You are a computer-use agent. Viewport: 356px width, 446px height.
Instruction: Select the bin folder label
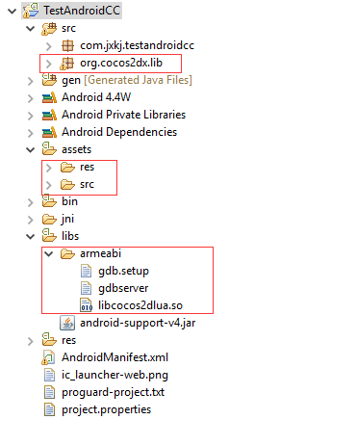coord(69,201)
